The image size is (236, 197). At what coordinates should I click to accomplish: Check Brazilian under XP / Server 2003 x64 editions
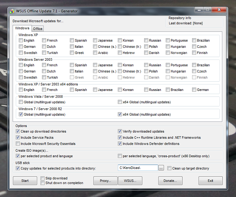(x=168, y=89)
